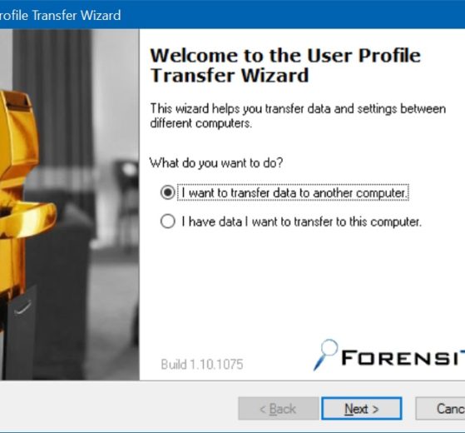Click the wizard description paragraph text
The height and width of the screenshot is (433, 465).
298,116
